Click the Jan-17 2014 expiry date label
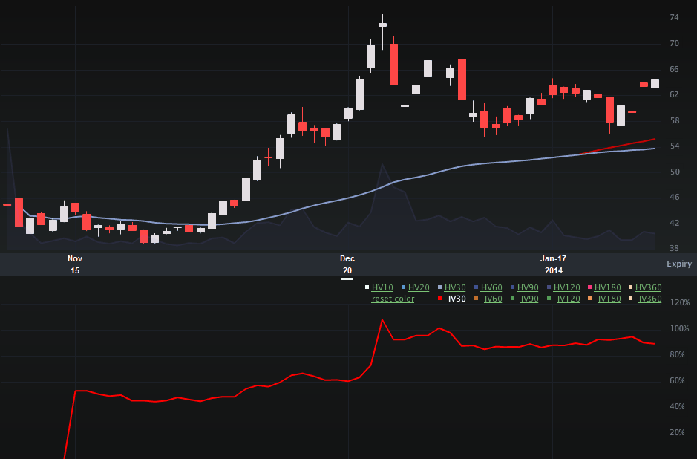The height and width of the screenshot is (459, 697). (553, 264)
